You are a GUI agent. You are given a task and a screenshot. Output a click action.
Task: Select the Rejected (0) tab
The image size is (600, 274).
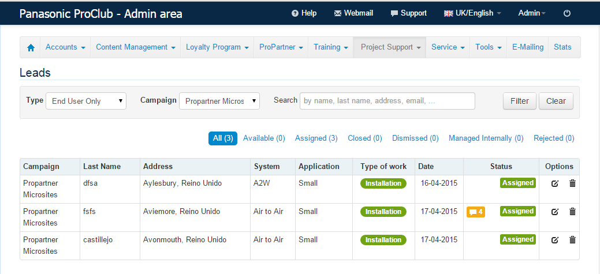(554, 138)
